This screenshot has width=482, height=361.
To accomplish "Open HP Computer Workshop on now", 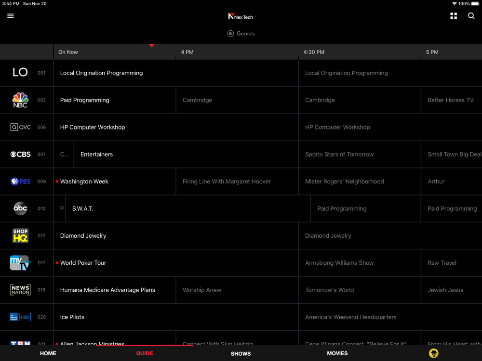I will [x=176, y=127].
